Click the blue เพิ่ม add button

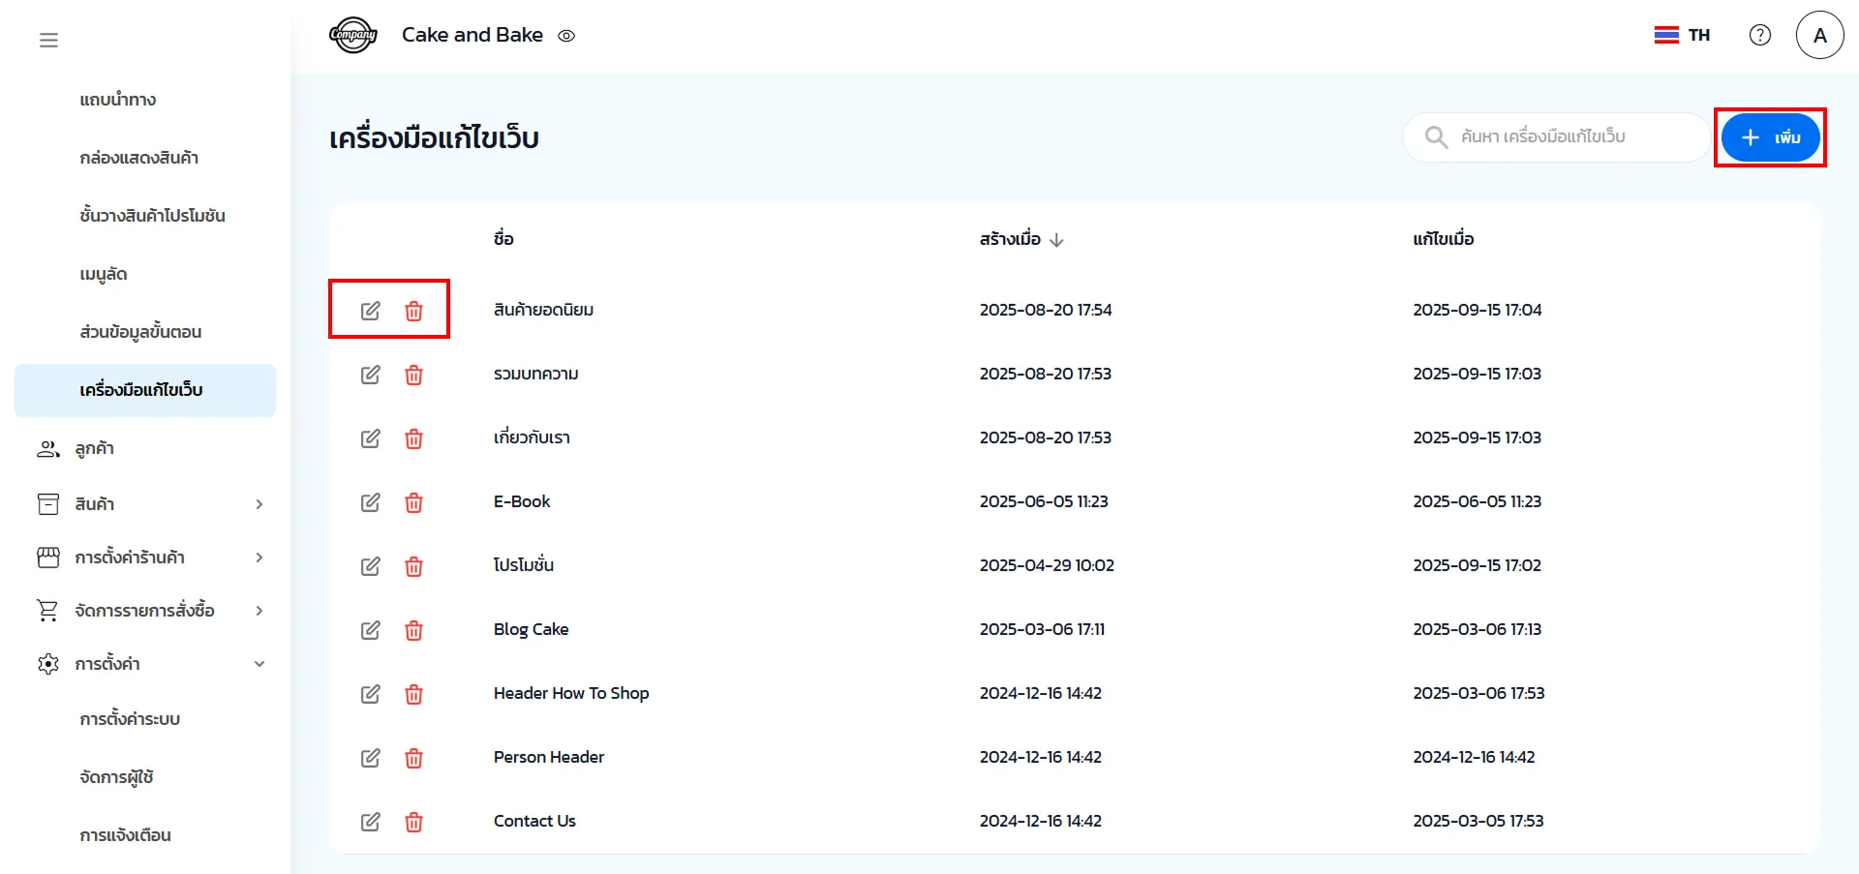(x=1769, y=137)
